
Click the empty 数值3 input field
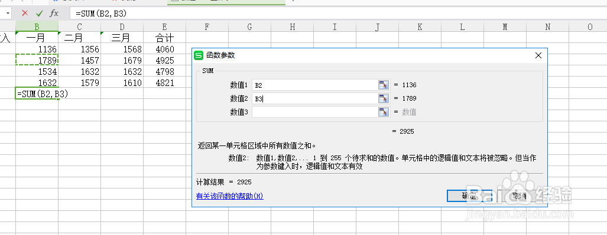click(314, 112)
